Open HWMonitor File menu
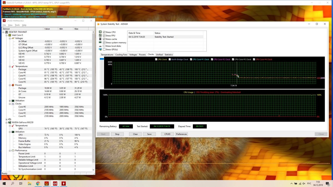 pos(4,25)
